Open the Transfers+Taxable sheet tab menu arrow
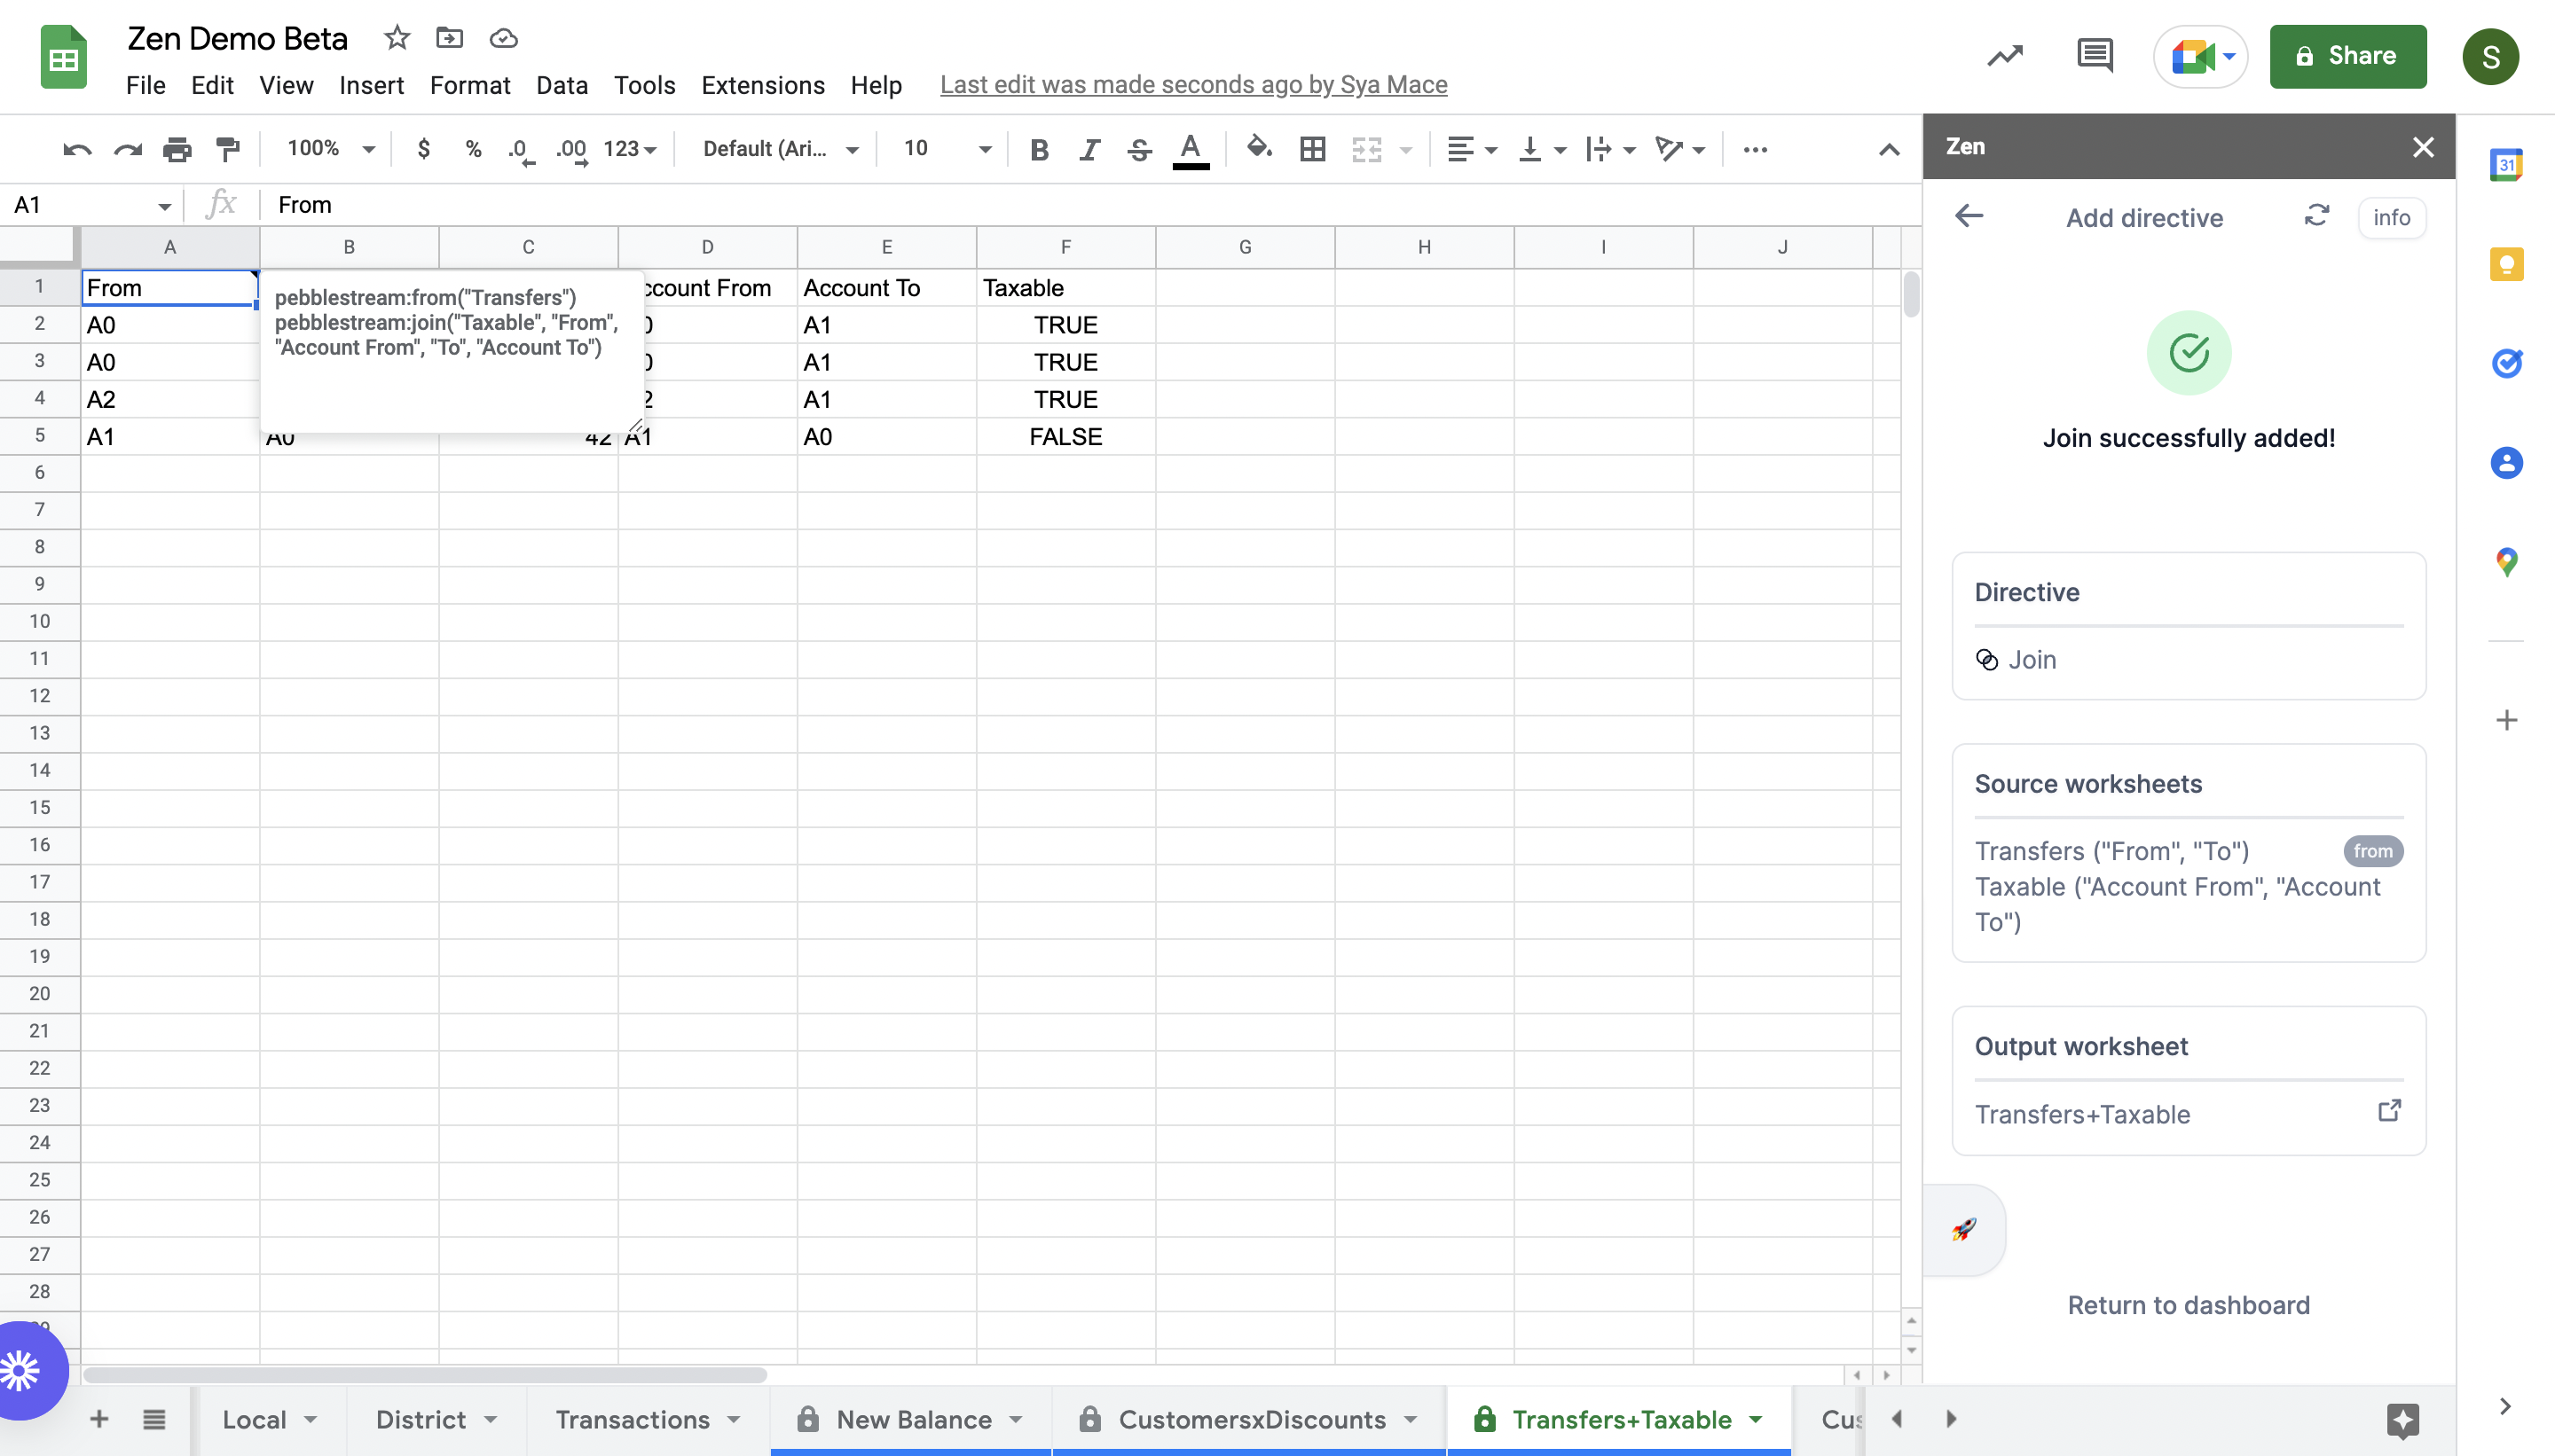This screenshot has width=2555, height=1456. pos(1756,1419)
